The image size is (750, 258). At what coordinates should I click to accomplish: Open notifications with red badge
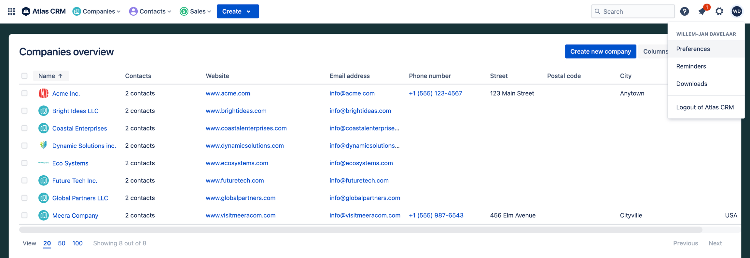(702, 11)
